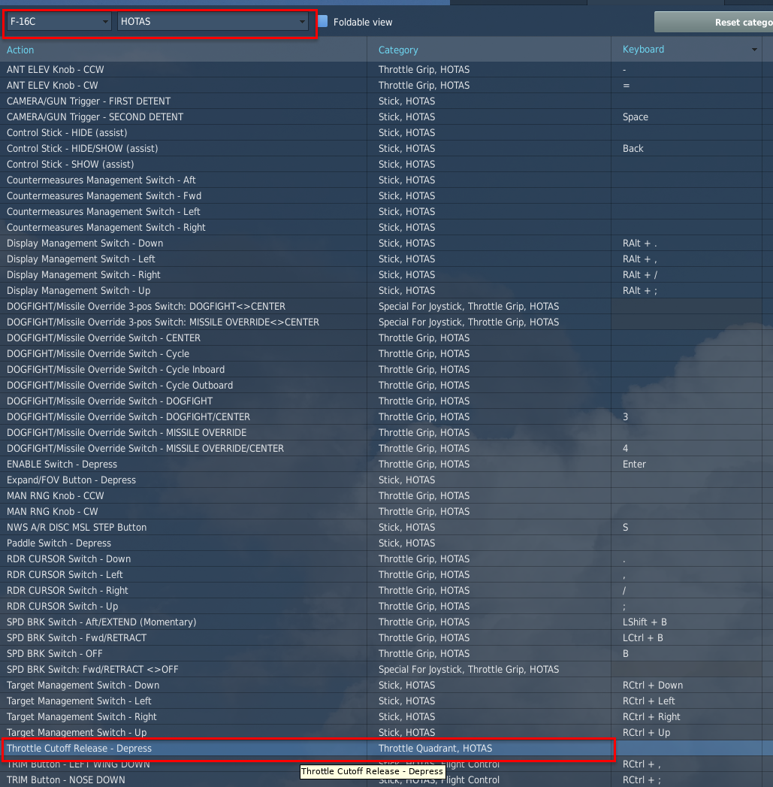Open the HOTAS category dropdown
This screenshot has width=773, height=787.
pos(213,22)
